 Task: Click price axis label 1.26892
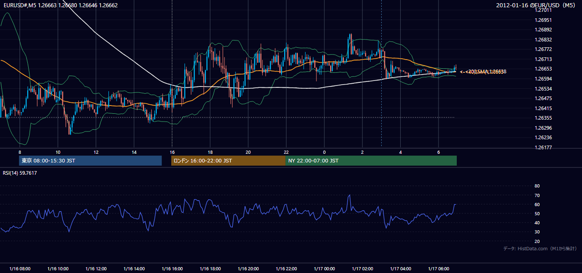543,30
